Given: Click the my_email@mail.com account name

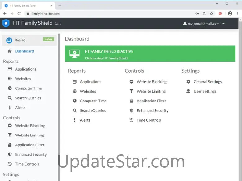Looking at the screenshot, I should click(204, 24).
